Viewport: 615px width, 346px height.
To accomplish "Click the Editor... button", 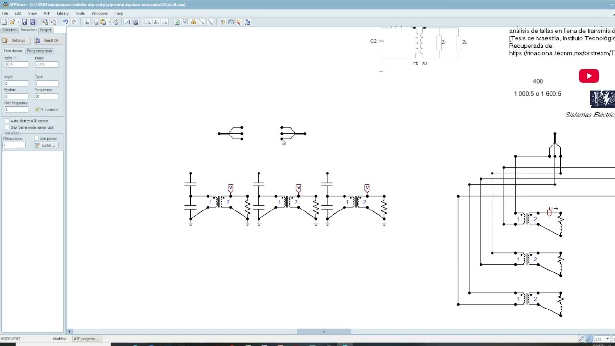I will 46,145.
